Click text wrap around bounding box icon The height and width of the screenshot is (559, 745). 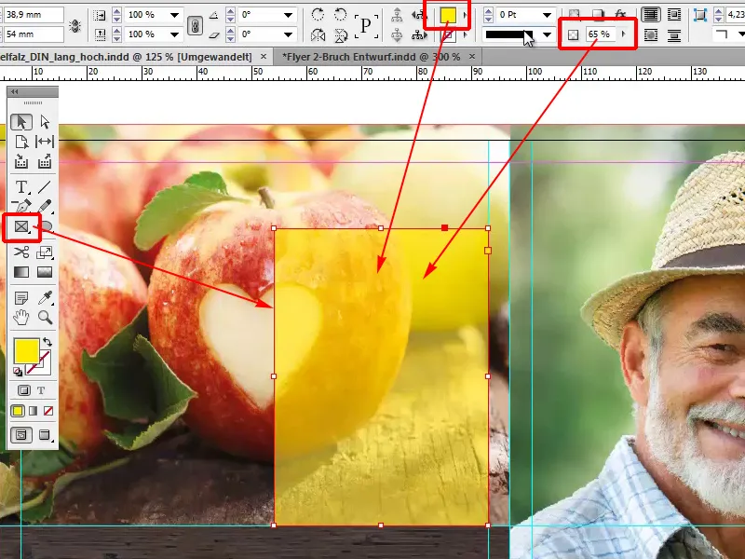click(673, 15)
